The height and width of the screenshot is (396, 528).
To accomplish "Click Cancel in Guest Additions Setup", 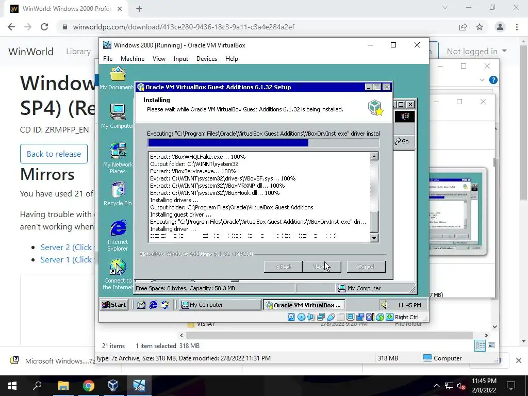I will click(x=366, y=267).
